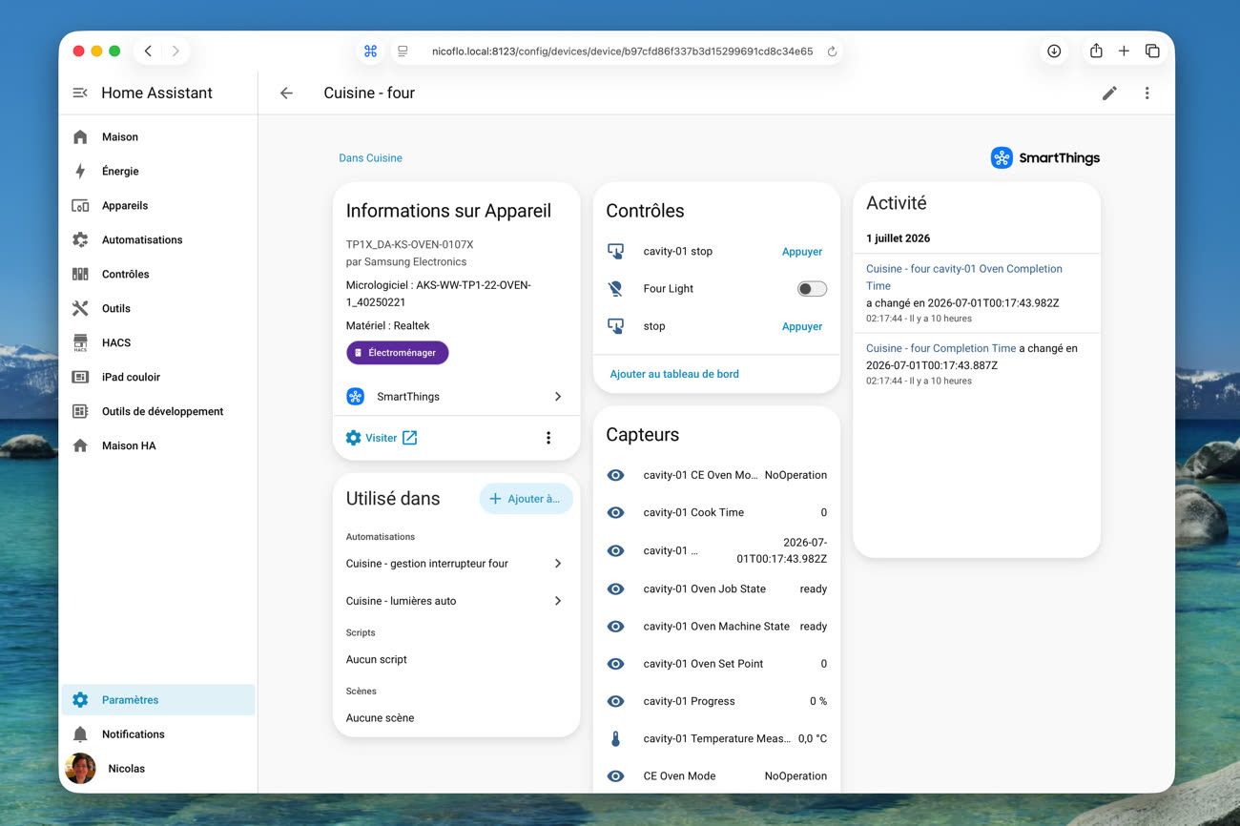Click the eye icon for cavity-01 Cook Time
Viewport: 1240px width, 826px height.
[x=615, y=512]
